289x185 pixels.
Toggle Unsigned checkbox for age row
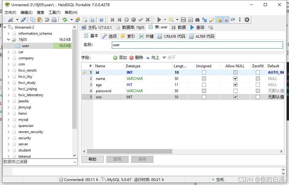coord(204,85)
